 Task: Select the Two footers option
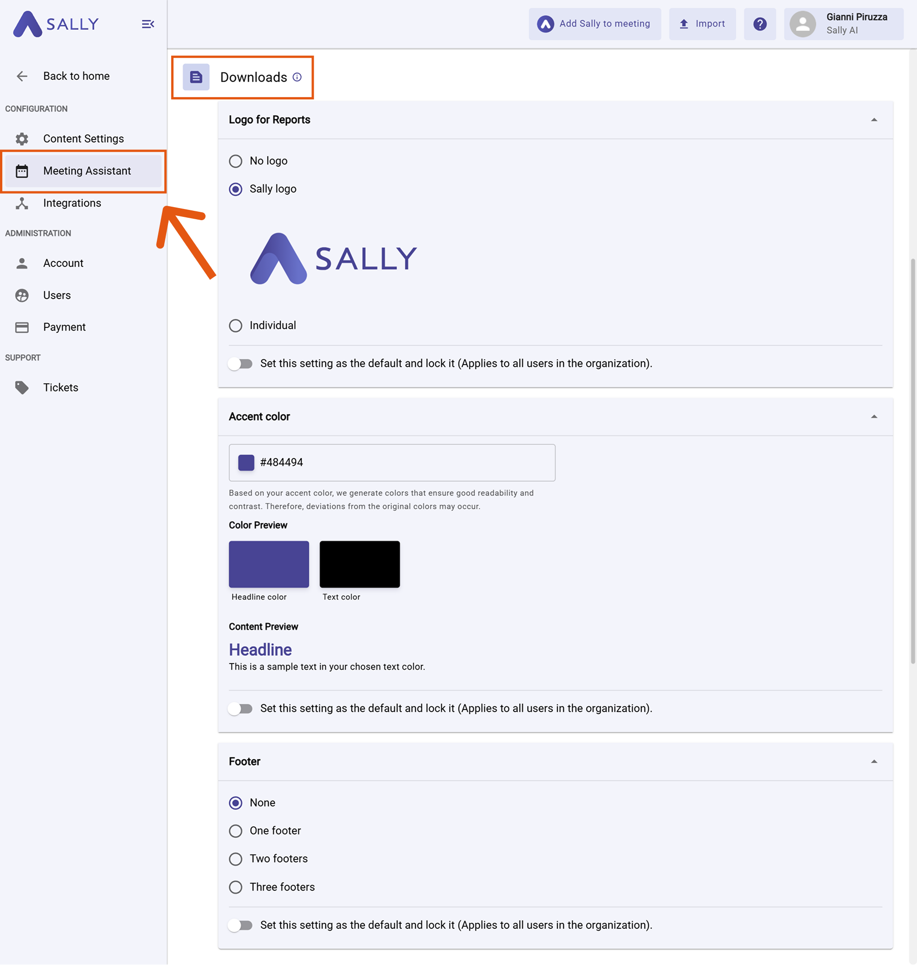(x=236, y=860)
